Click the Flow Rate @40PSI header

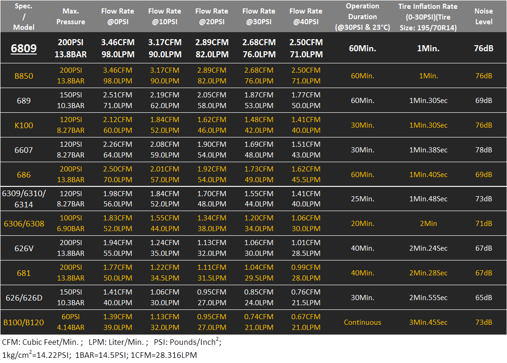tap(306, 16)
